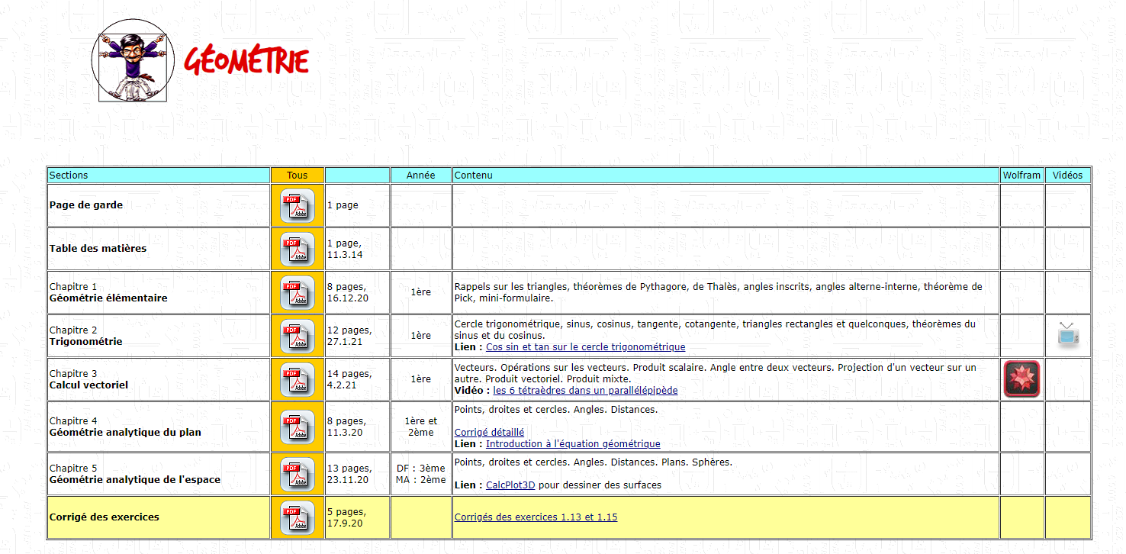The image size is (1126, 554).
Task: Open the Calcul vectoriel PDF icon
Action: click(297, 379)
